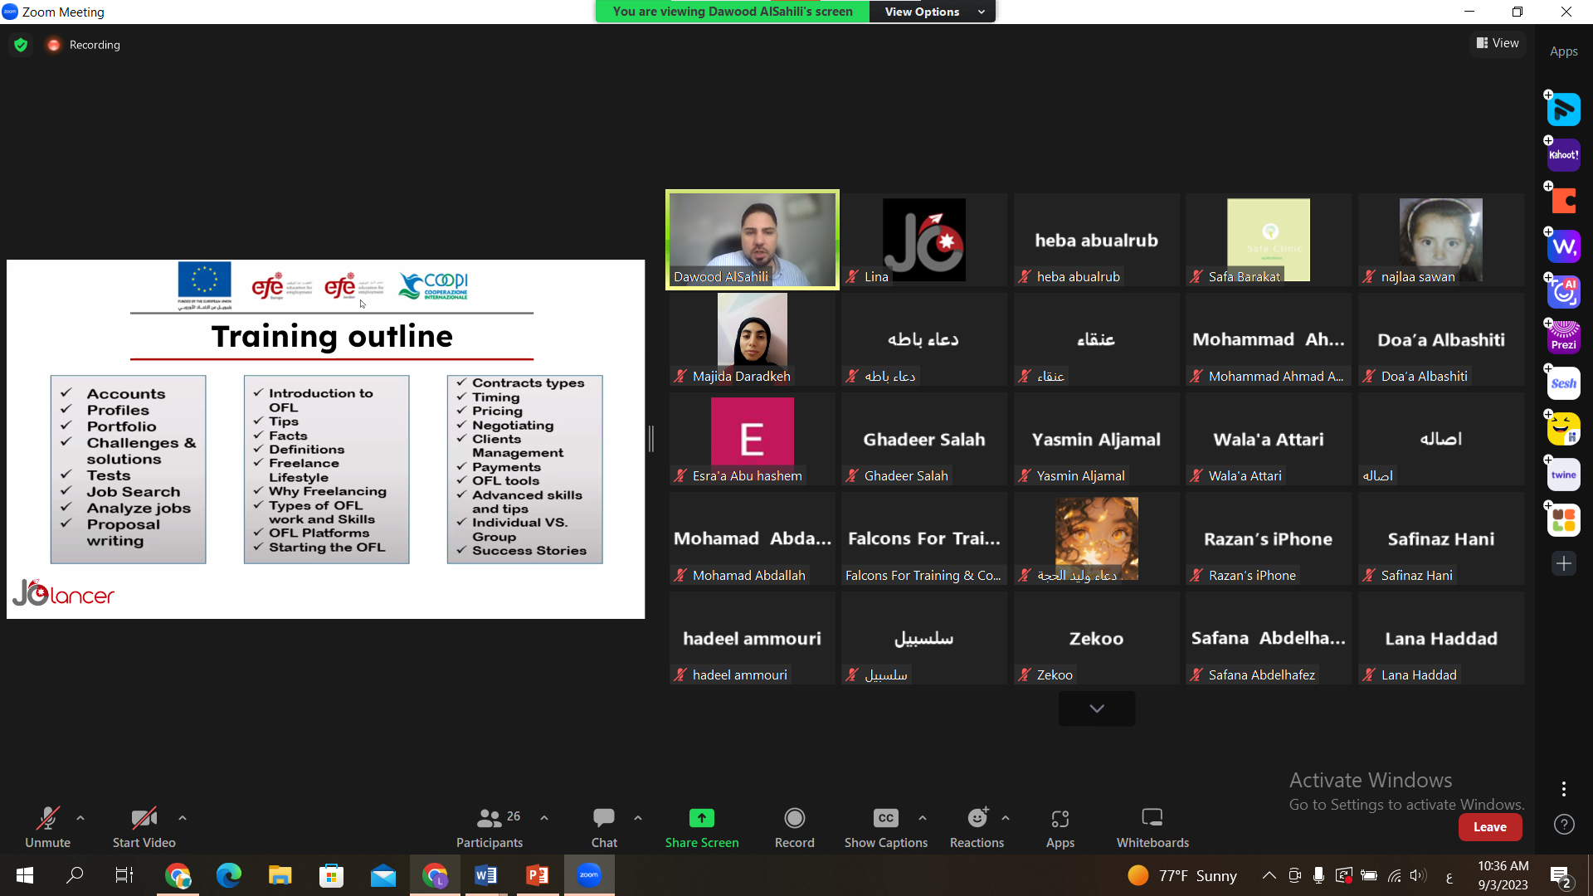Open the View layout menu

[x=1498, y=43]
